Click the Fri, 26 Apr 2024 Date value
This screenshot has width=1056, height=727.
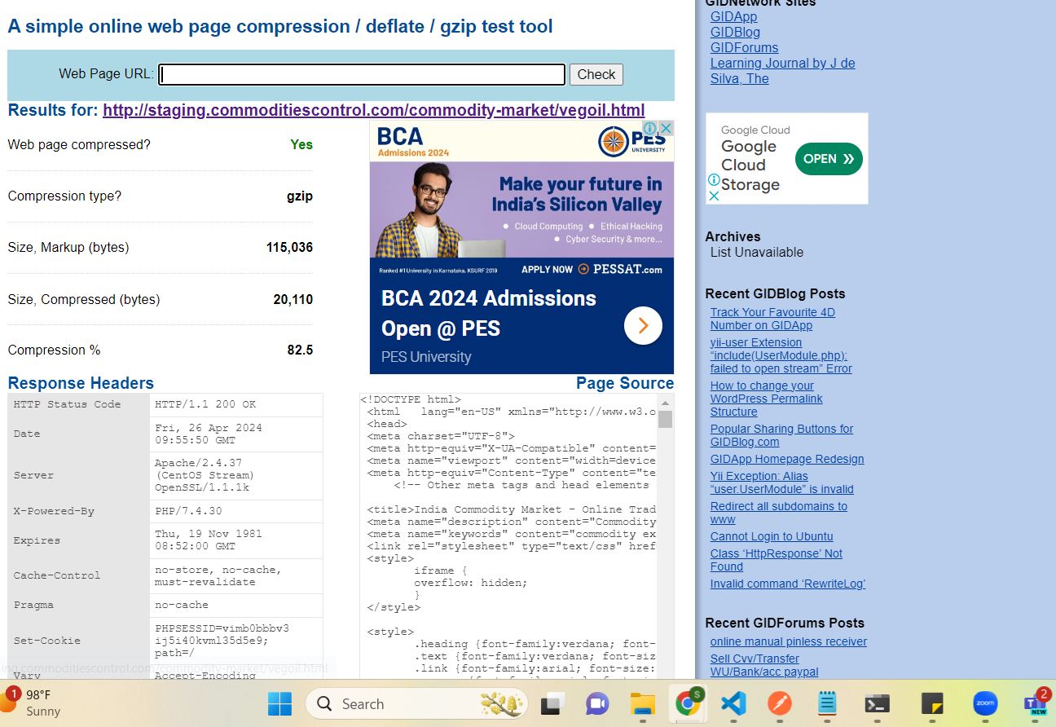pyautogui.click(x=236, y=434)
